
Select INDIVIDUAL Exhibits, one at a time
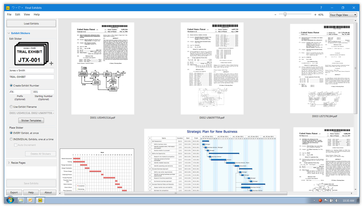[11, 139]
